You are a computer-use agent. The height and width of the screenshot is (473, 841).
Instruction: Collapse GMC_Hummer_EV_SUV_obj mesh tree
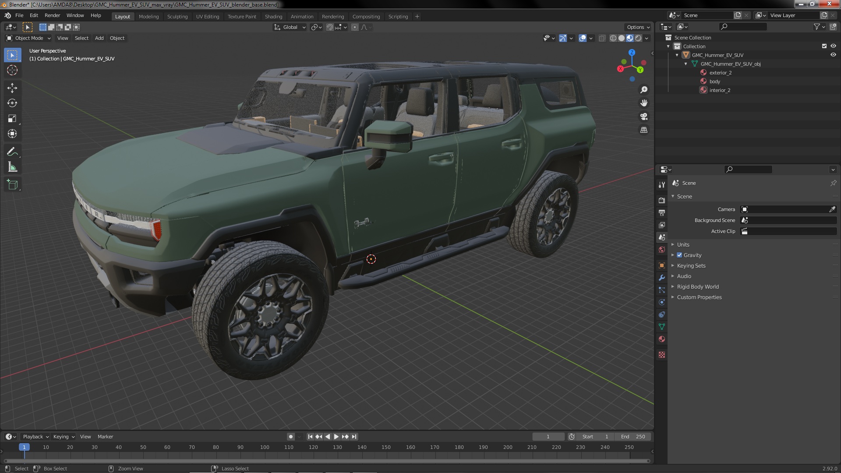[x=686, y=64]
